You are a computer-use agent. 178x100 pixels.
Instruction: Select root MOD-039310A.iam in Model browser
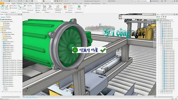[6, 19]
